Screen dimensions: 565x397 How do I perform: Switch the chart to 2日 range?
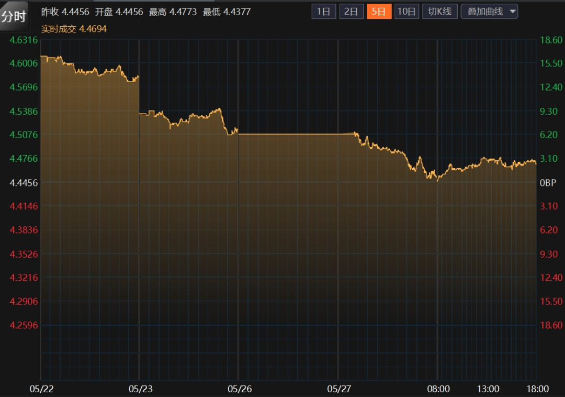point(352,12)
